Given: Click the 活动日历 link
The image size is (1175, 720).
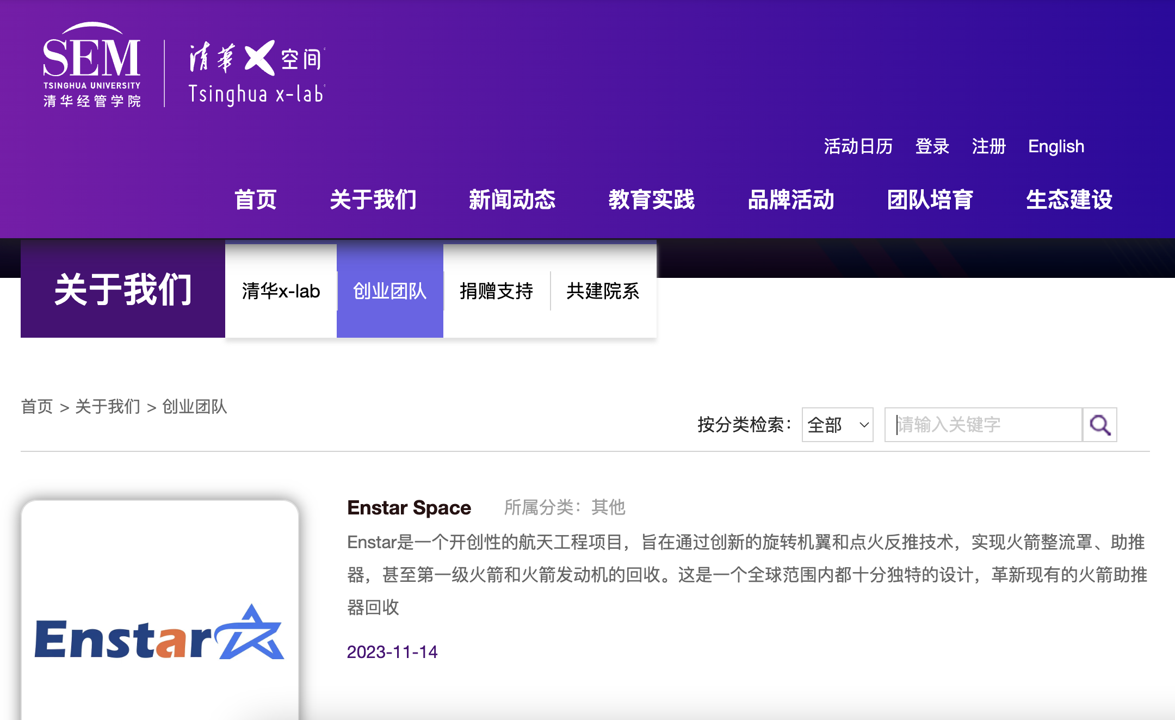Looking at the screenshot, I should (858, 146).
